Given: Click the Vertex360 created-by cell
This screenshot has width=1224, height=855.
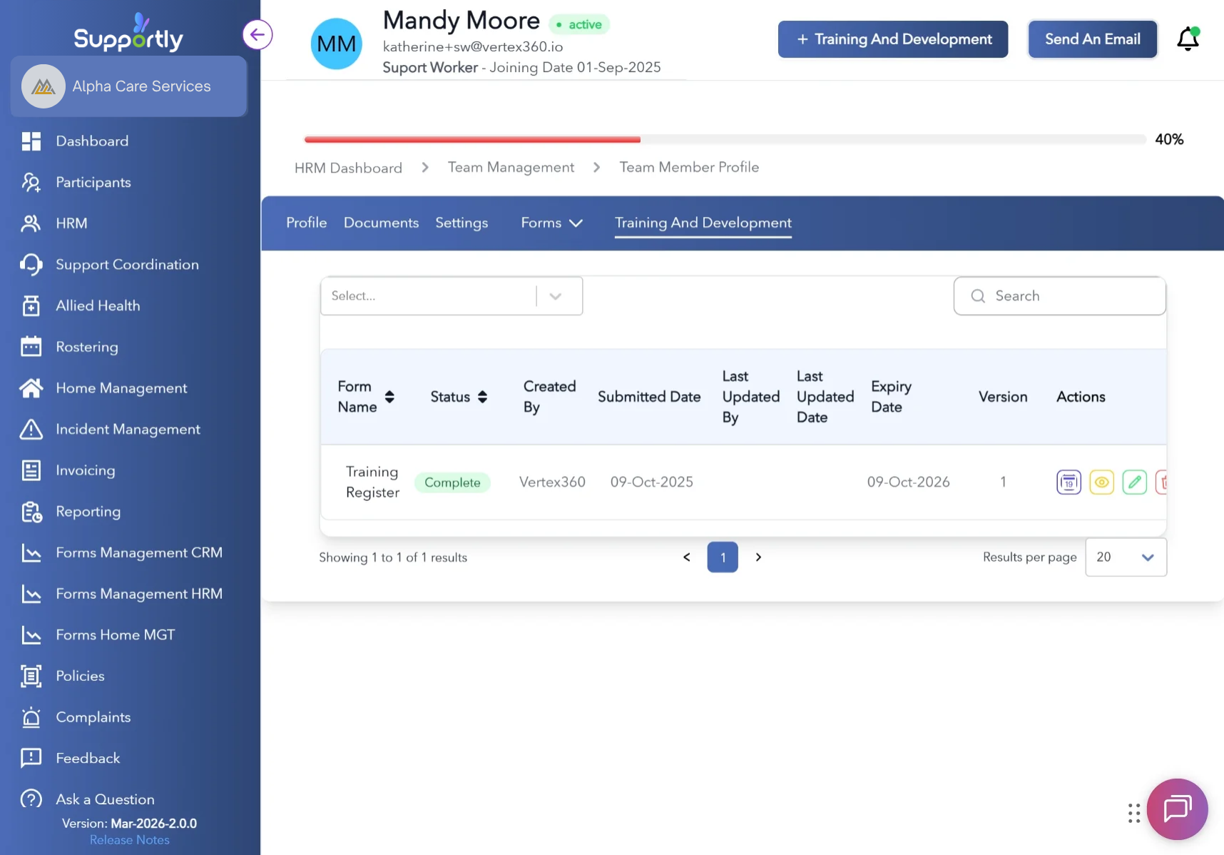Looking at the screenshot, I should point(553,482).
